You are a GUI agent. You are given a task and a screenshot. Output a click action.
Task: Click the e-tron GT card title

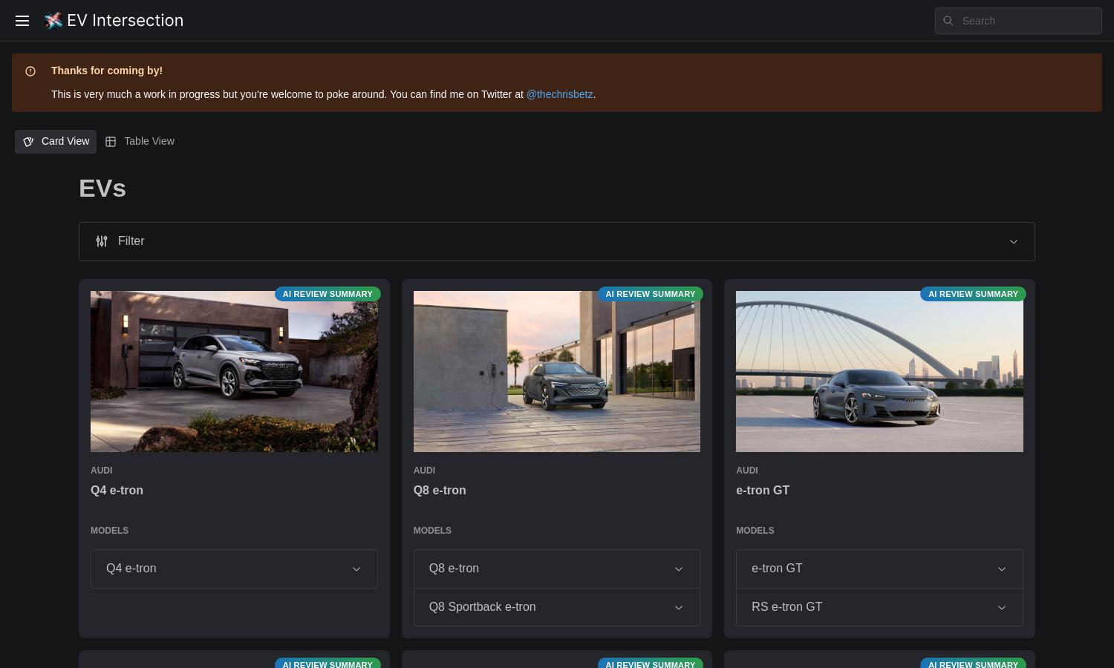[763, 491]
